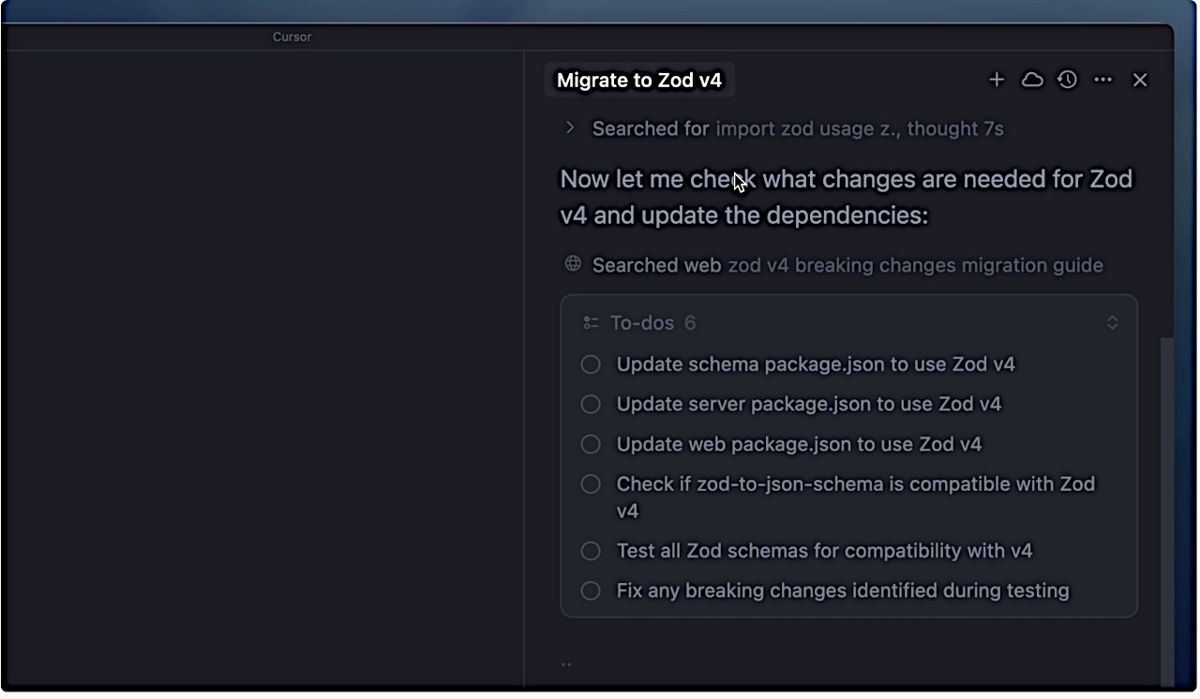Open the more options ellipsis menu
Screen dimensions: 1200x699
1103,81
